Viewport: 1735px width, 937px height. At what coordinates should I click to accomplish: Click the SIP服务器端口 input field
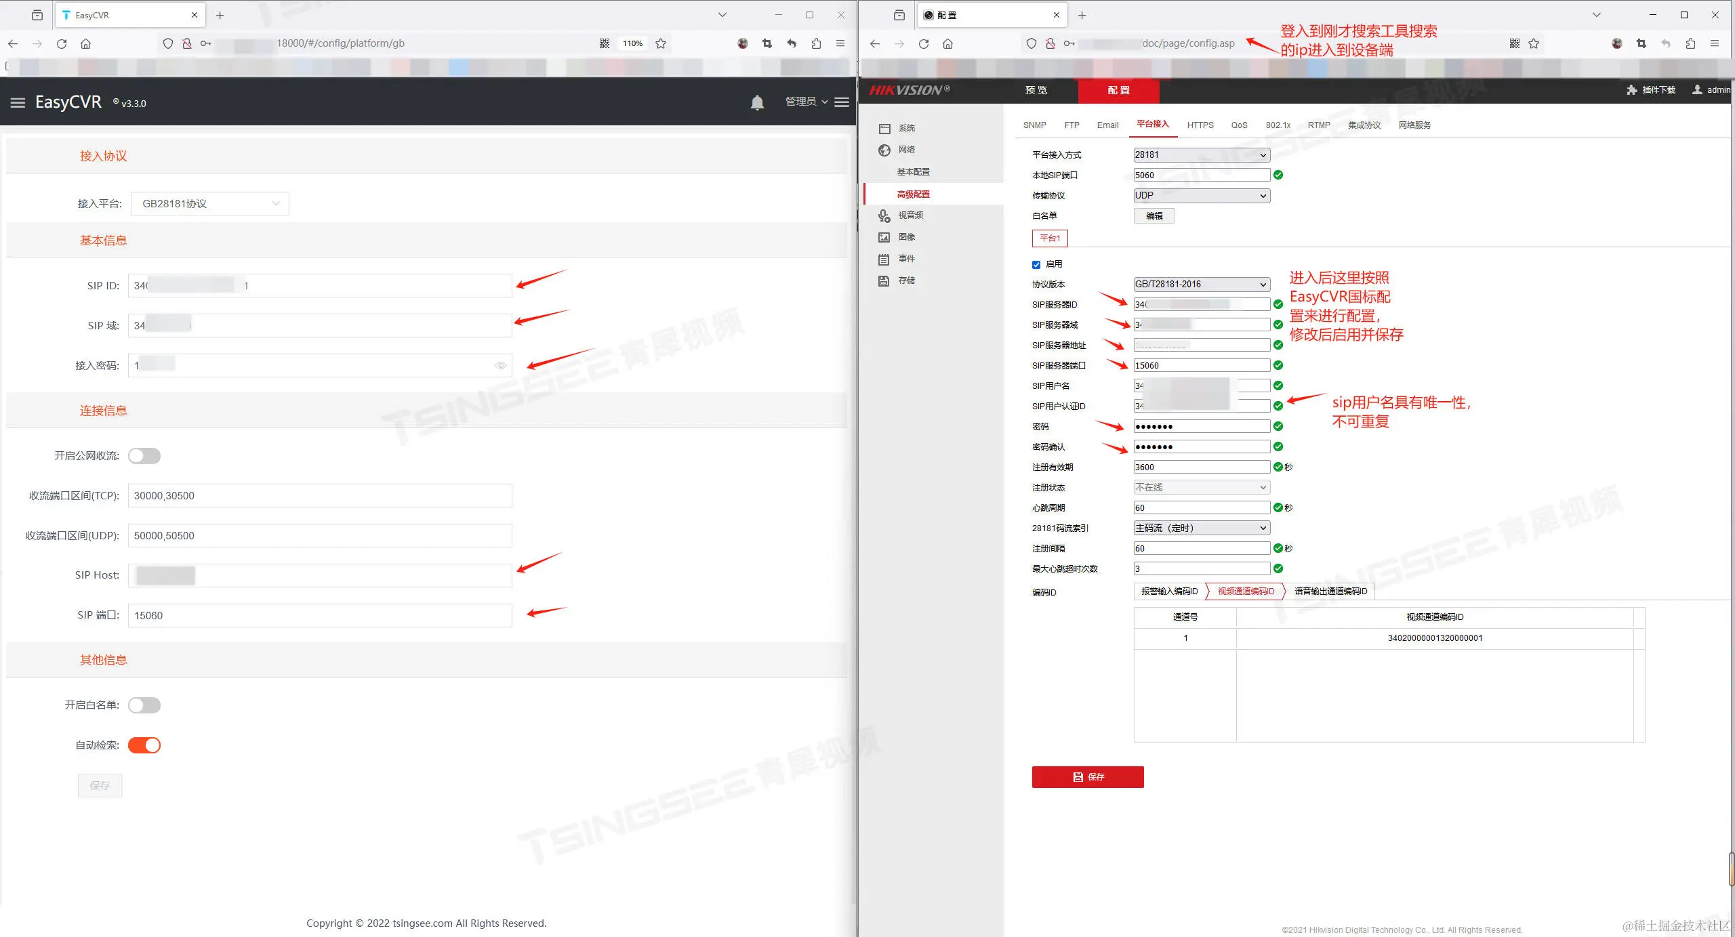1201,366
